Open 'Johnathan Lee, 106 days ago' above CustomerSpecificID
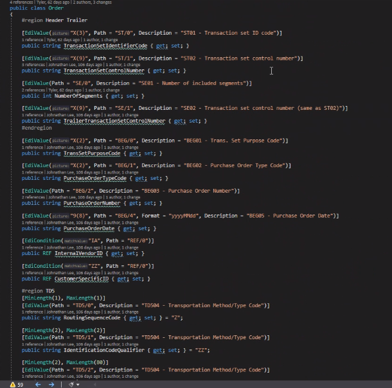The width and height of the screenshot is (392, 388). [73, 273]
